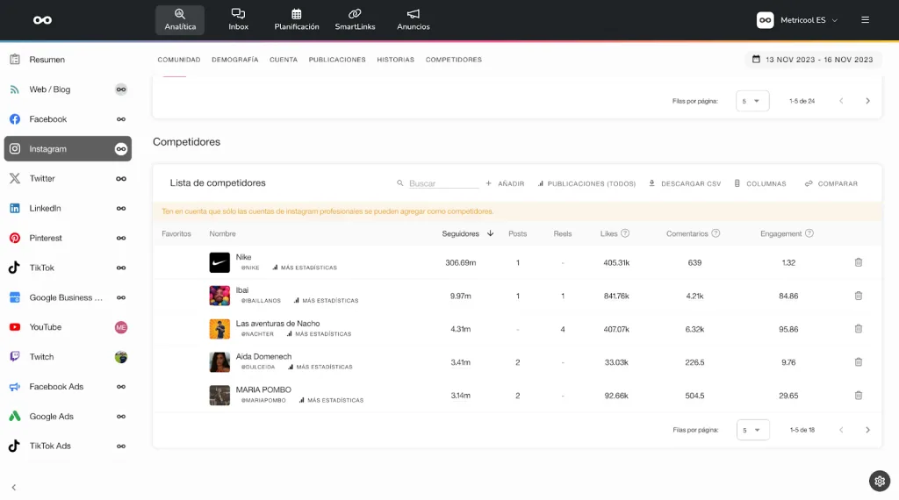The width and height of the screenshot is (899, 500).
Task: Select Google Business in the sidebar
Action: point(68,297)
